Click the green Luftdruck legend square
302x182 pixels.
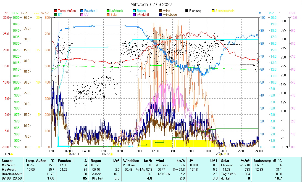108,11
